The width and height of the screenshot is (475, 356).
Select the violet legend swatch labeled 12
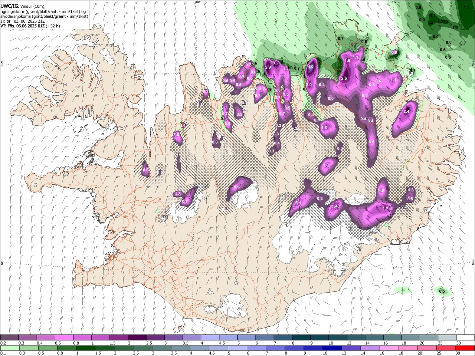point(351,348)
